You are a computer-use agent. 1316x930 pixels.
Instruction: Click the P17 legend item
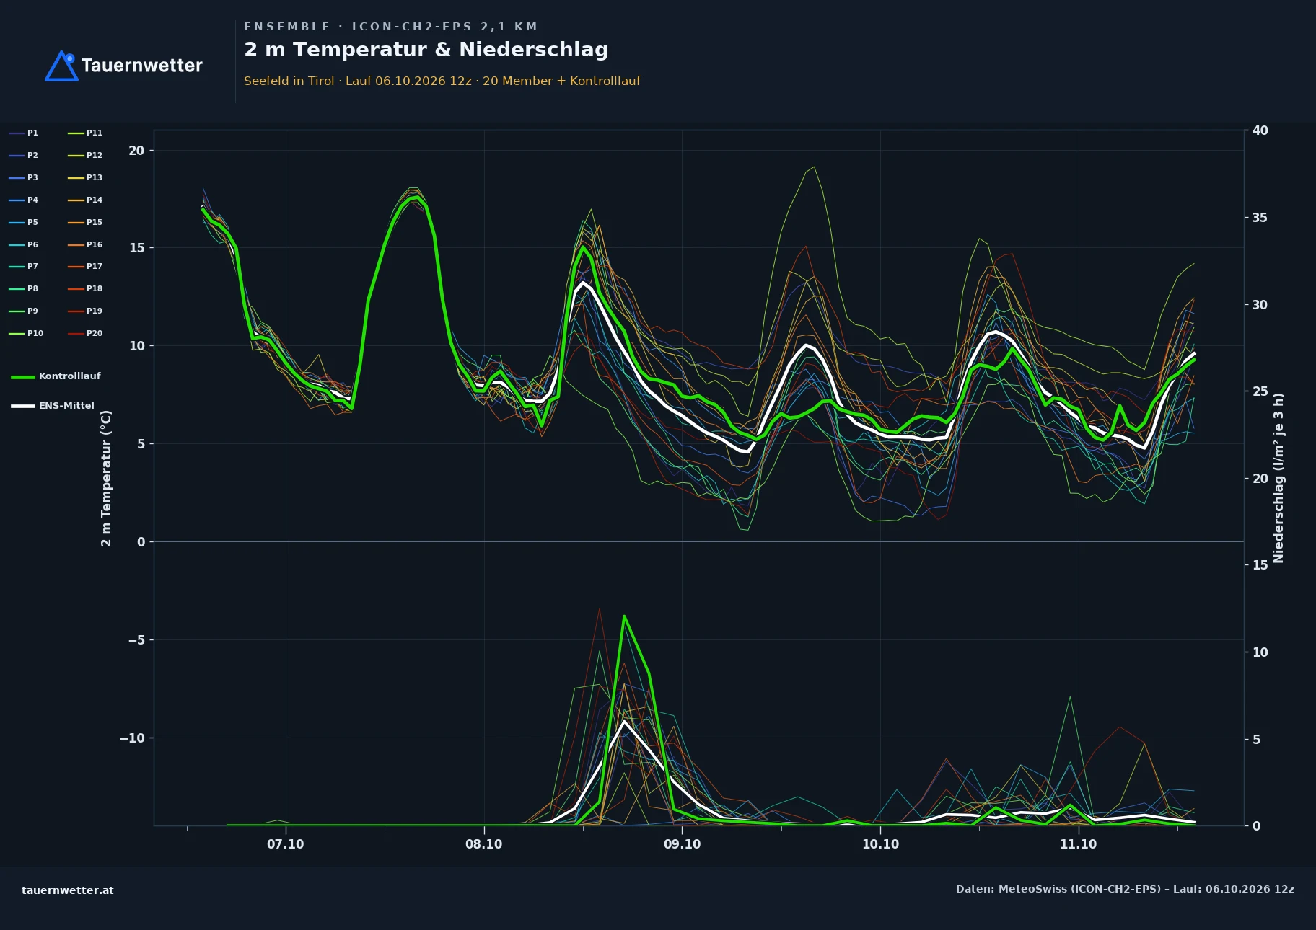(x=85, y=266)
